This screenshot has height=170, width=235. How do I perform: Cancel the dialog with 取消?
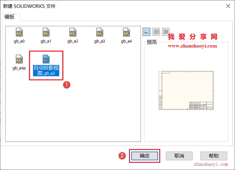click(x=179, y=156)
